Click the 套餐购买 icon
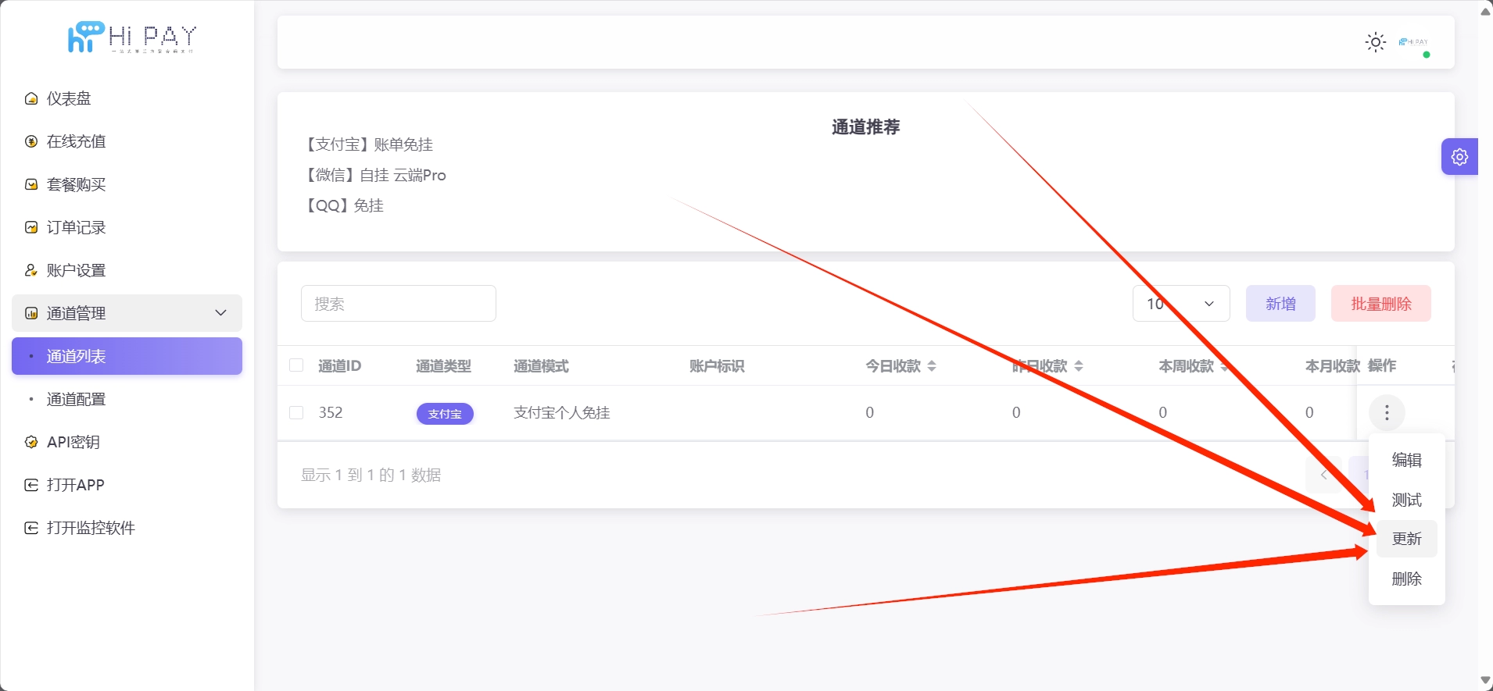Viewport: 1493px width, 691px height. point(31,184)
